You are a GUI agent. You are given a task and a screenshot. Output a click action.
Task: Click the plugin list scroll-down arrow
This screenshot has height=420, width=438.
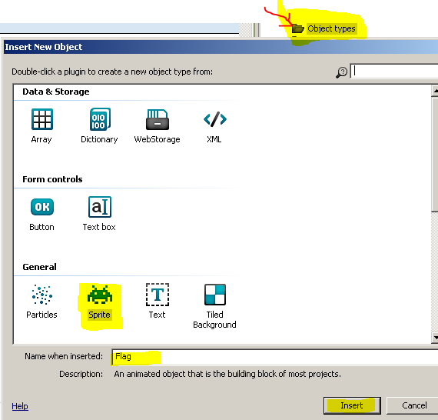coord(435,338)
